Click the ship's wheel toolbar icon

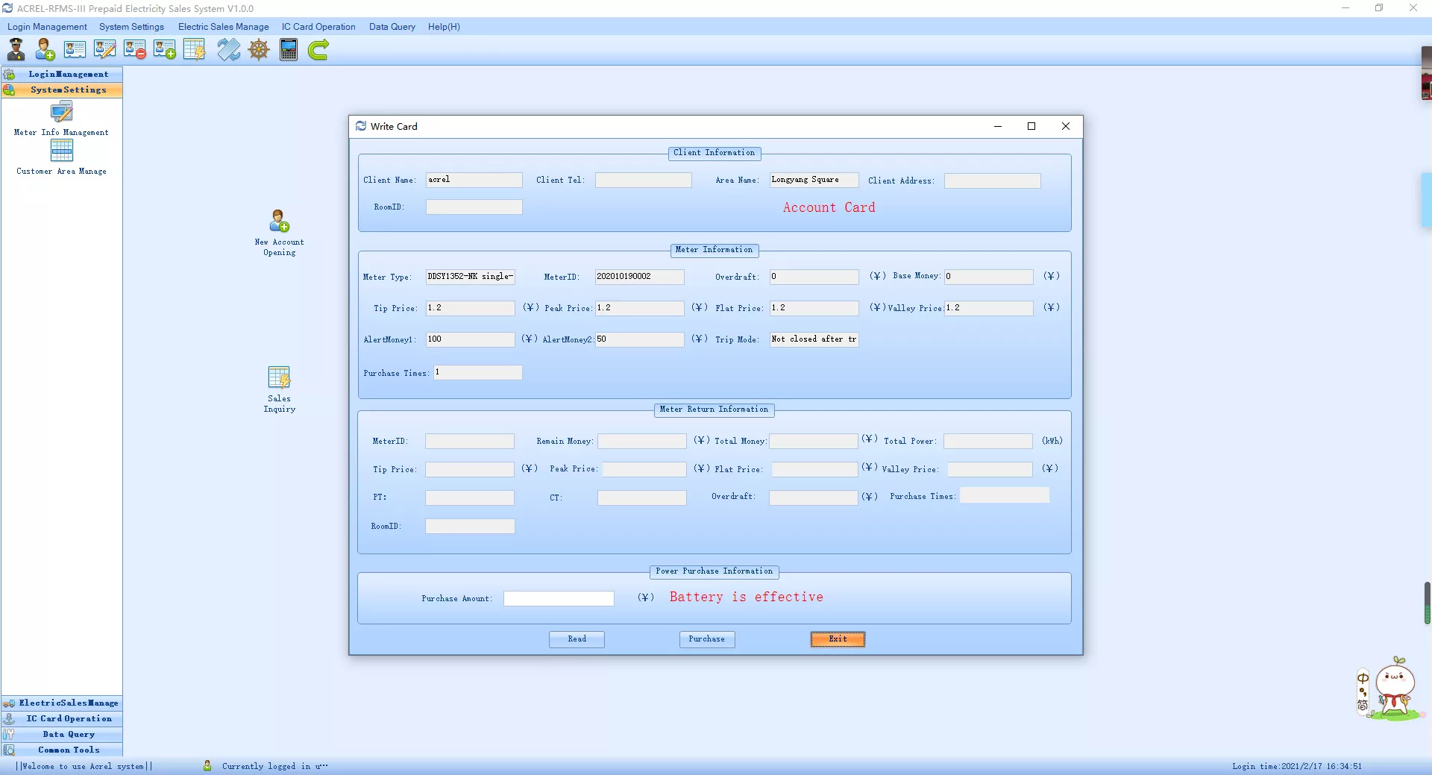click(259, 50)
